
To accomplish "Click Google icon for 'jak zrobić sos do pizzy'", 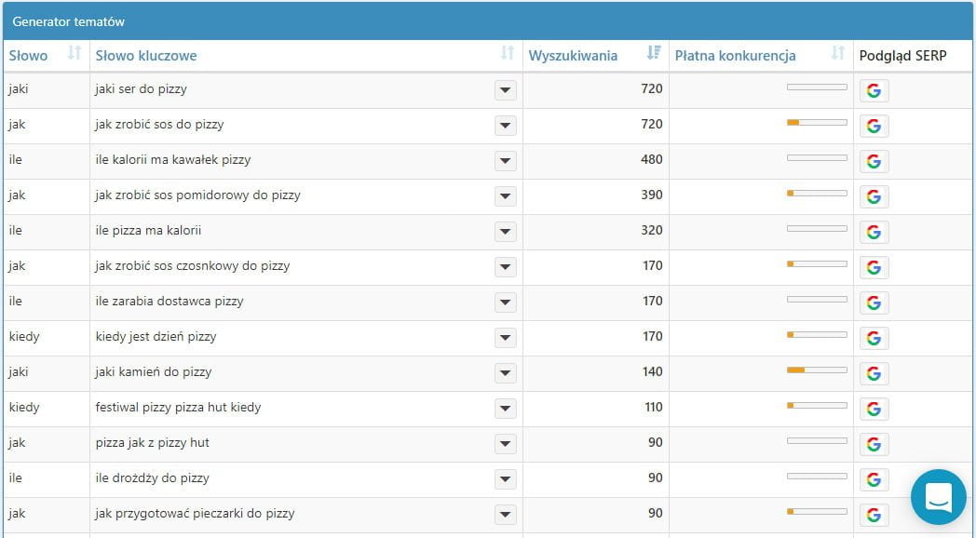I will pos(873,126).
